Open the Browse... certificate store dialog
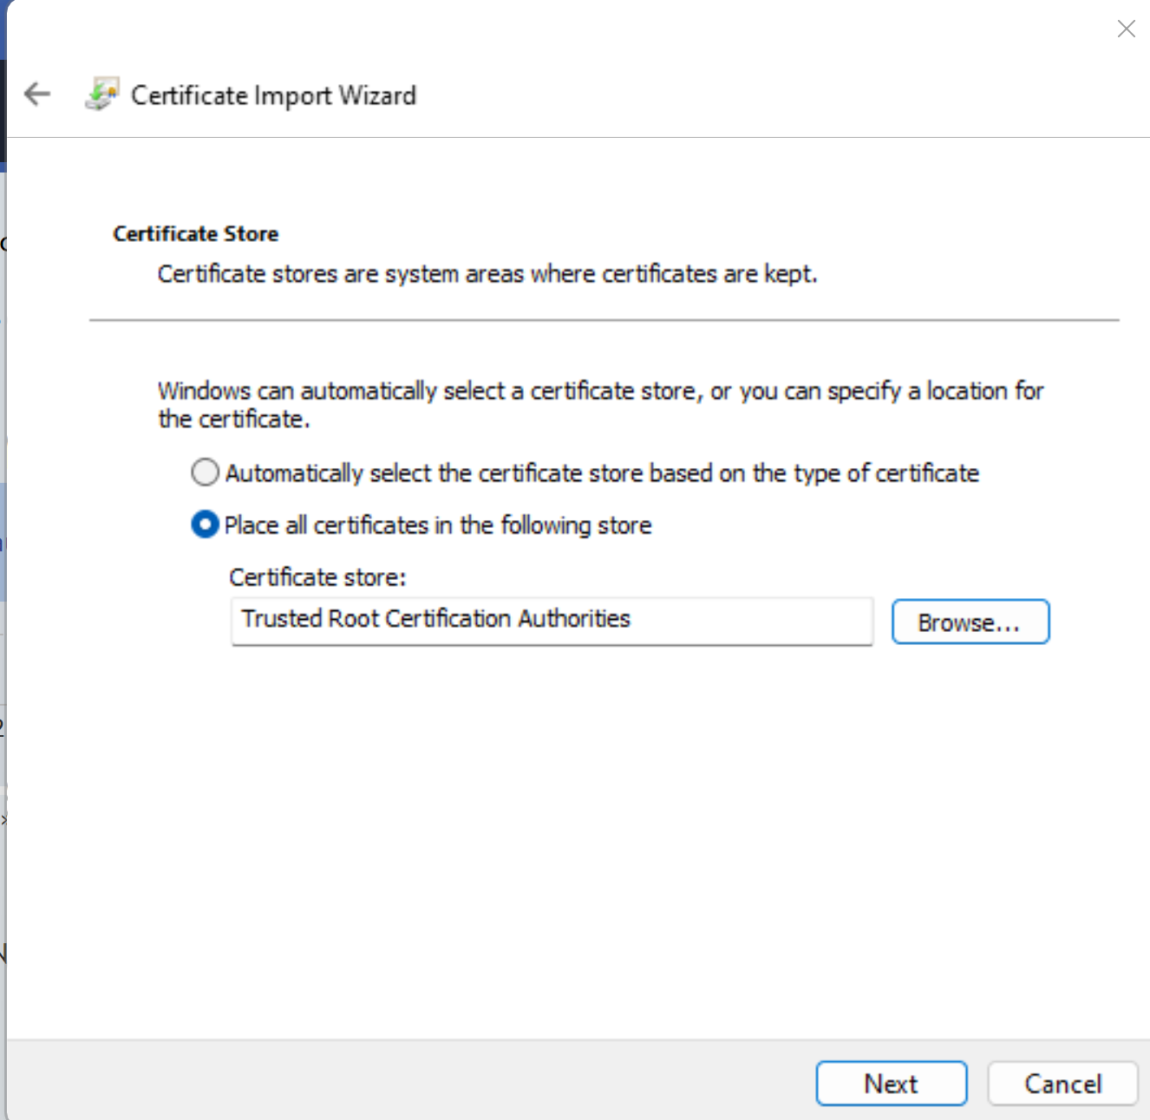This screenshot has width=1150, height=1120. pyautogui.click(x=970, y=622)
